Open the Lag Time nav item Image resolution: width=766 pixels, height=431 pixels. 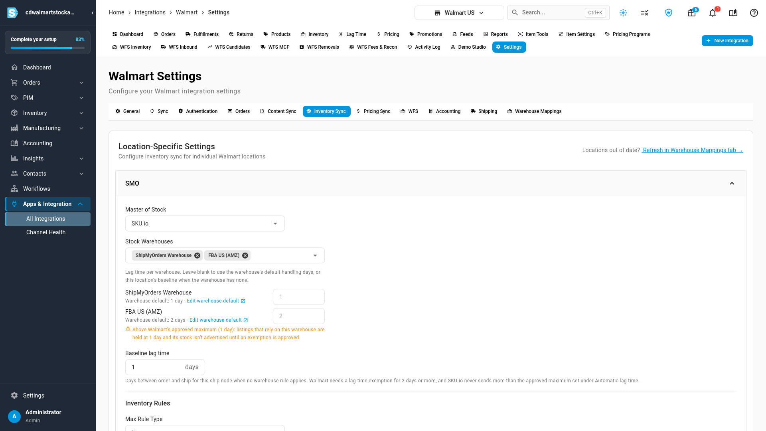(x=352, y=34)
